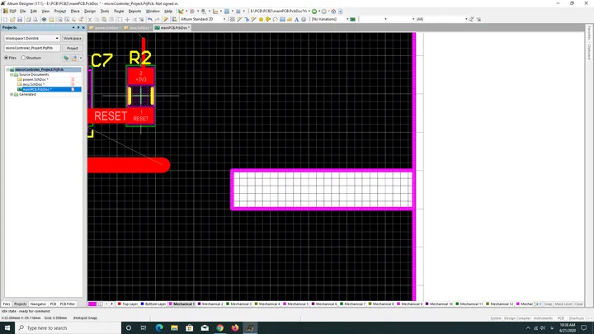The image size is (594, 334).
Task: Select mcu.SchDoc in the project tree
Action: point(34,84)
